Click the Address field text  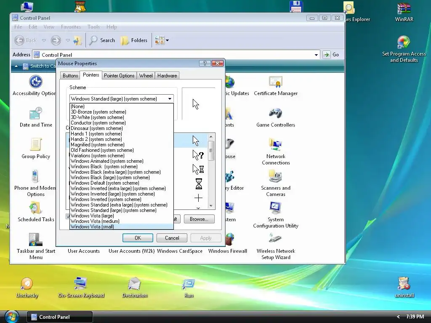[x=57, y=55]
